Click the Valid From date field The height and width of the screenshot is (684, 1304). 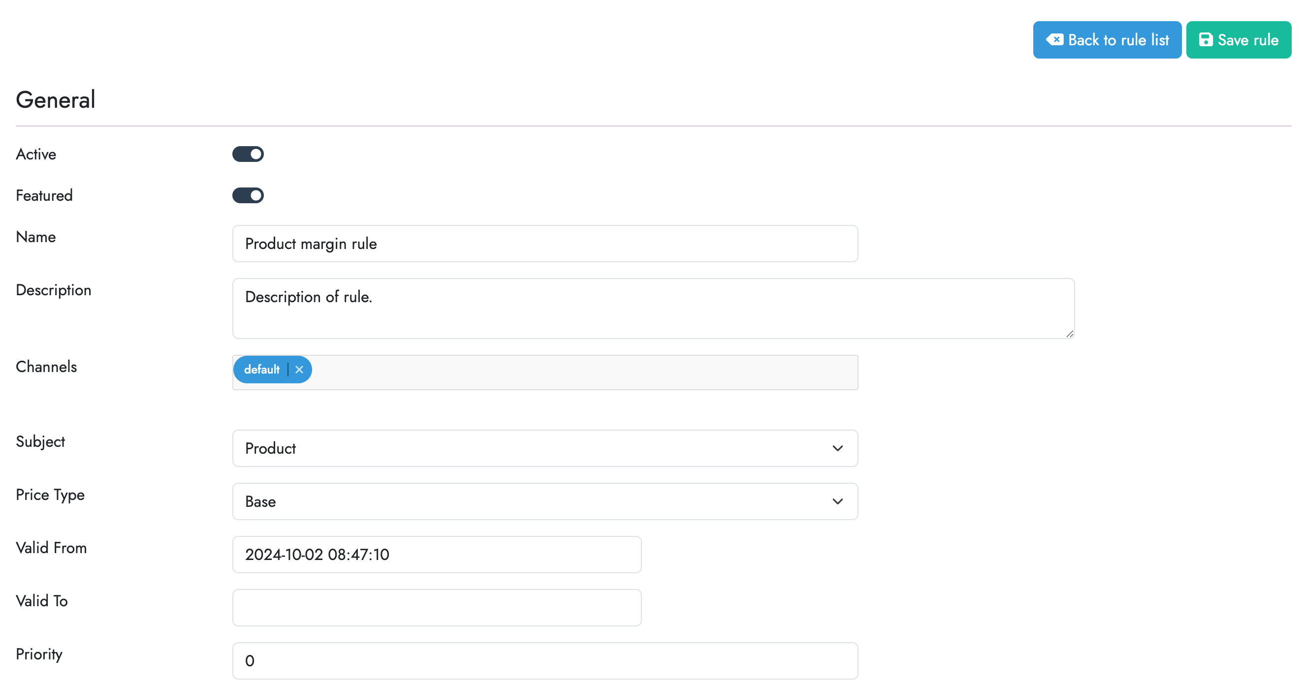pos(437,555)
